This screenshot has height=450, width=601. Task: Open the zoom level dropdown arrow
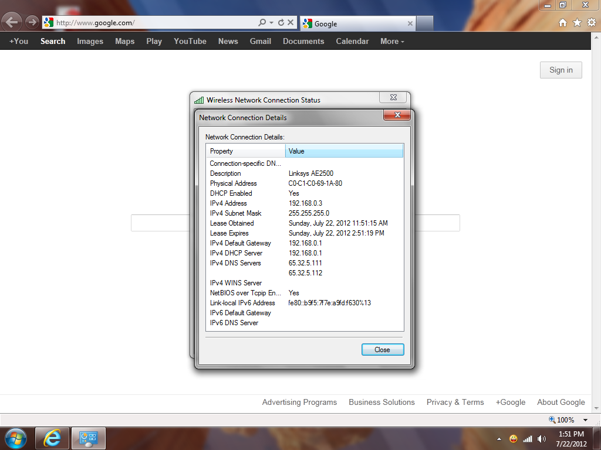585,420
